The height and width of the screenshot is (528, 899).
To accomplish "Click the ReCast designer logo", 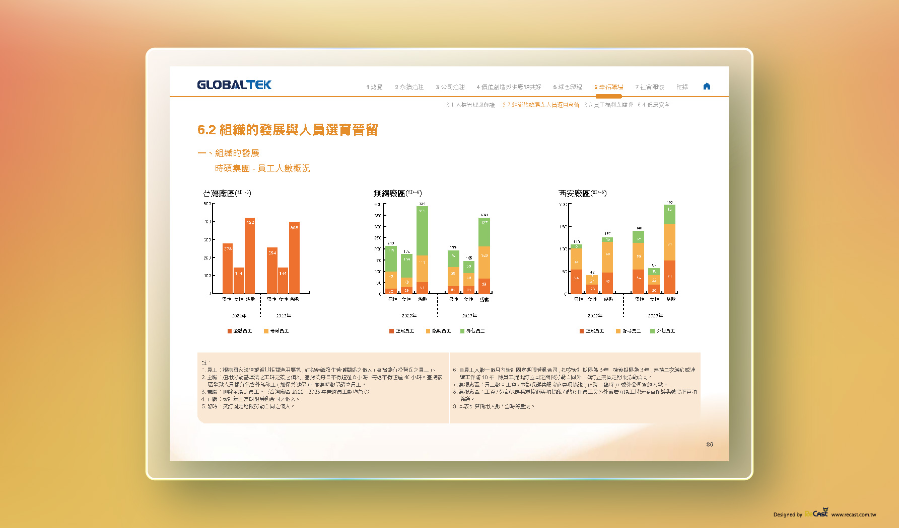I will point(816,513).
